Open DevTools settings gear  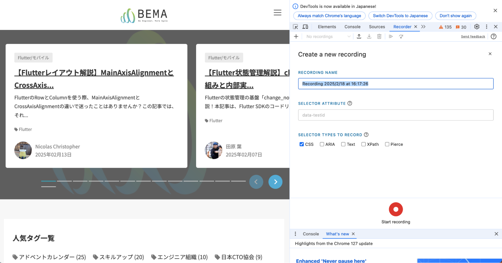coord(476,27)
